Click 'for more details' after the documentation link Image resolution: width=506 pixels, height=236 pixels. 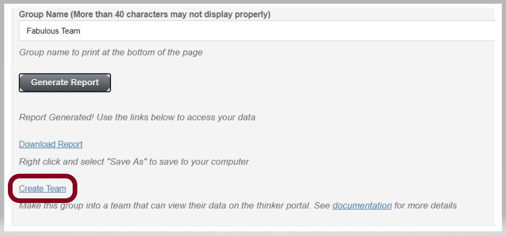[425, 205]
